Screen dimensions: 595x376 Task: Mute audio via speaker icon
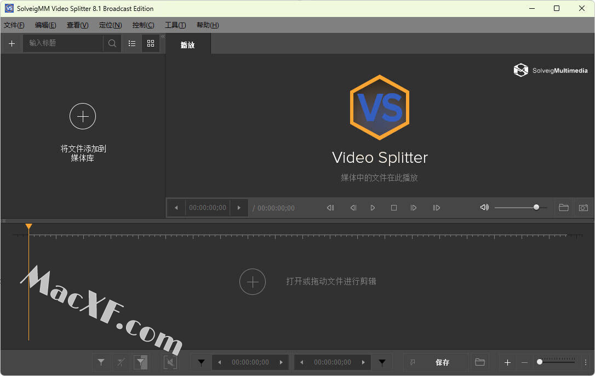484,207
